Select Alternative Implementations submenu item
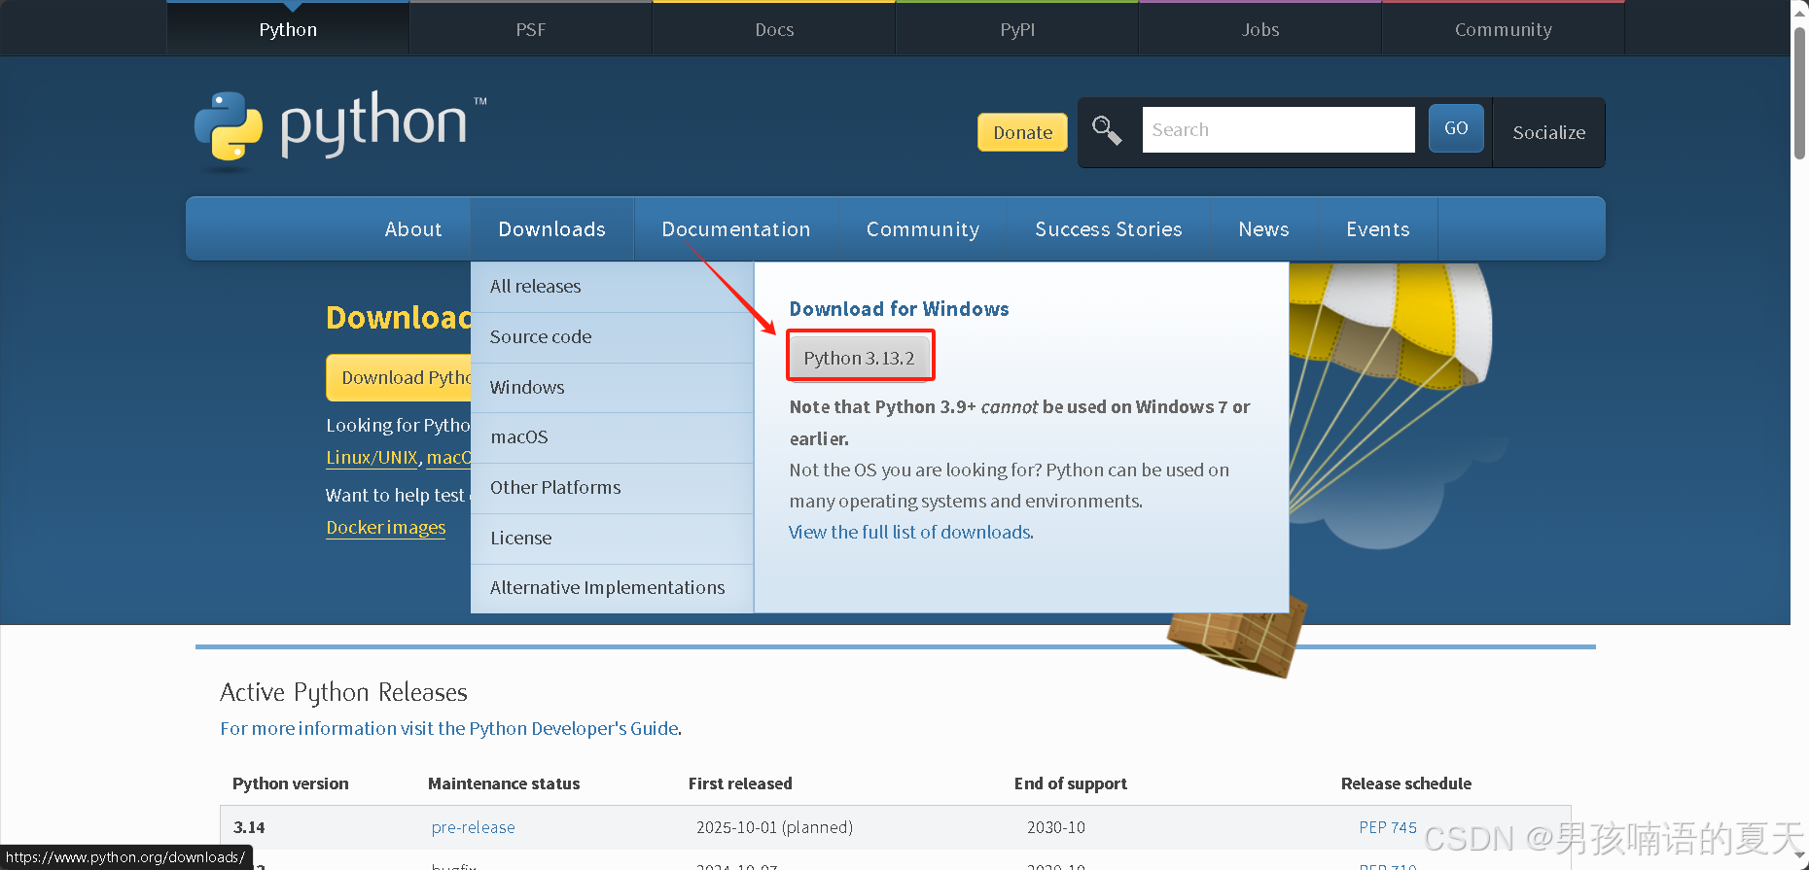 pos(612,588)
